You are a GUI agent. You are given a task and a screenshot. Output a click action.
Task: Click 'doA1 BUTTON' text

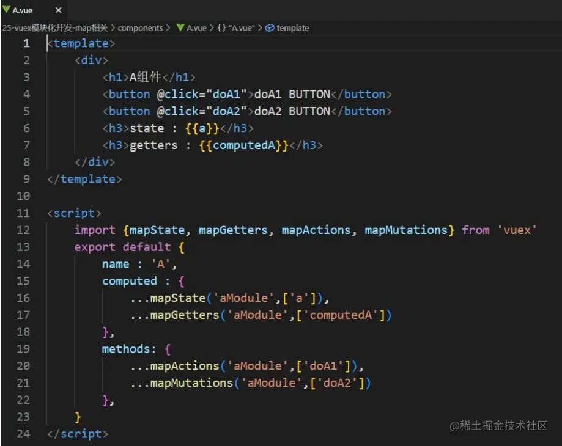[292, 94]
